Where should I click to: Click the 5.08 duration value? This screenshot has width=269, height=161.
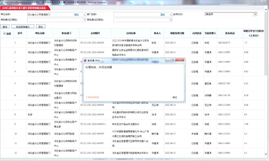point(246,124)
